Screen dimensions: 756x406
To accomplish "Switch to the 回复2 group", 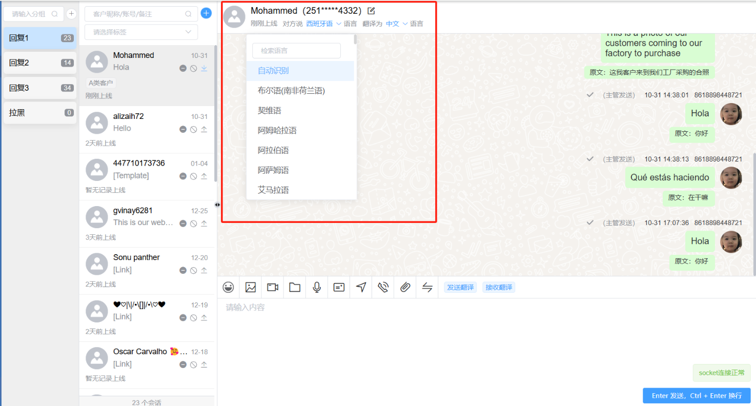I will 40,63.
